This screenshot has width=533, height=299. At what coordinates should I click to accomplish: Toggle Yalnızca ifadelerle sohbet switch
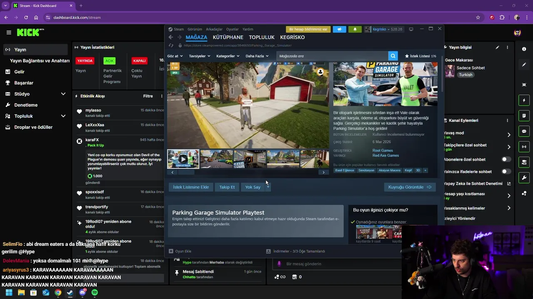[x=506, y=171]
